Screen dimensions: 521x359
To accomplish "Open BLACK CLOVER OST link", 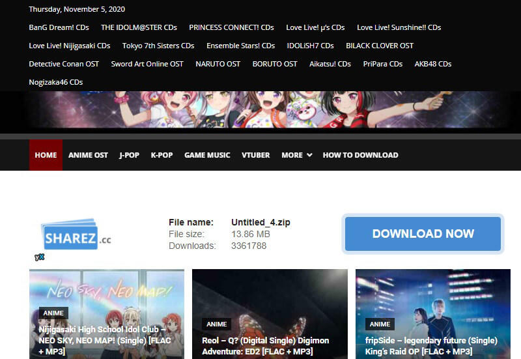I will [380, 46].
